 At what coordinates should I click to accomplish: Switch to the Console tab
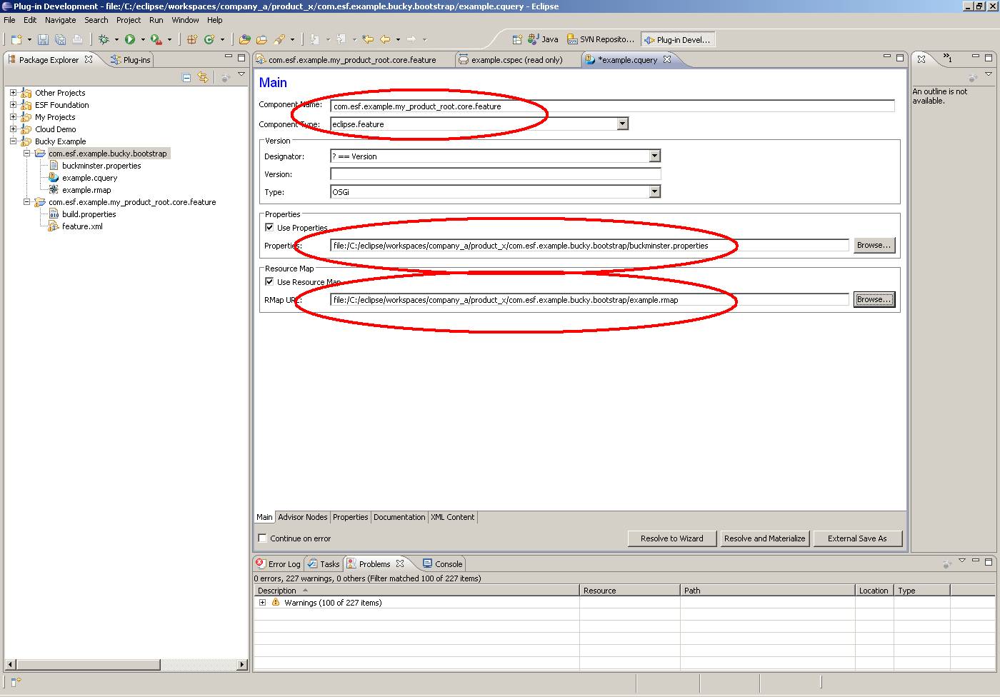(x=442, y=564)
